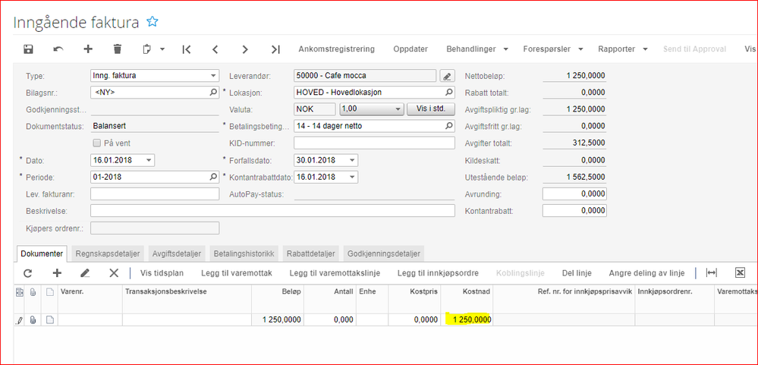Go to the previous record

coord(215,49)
